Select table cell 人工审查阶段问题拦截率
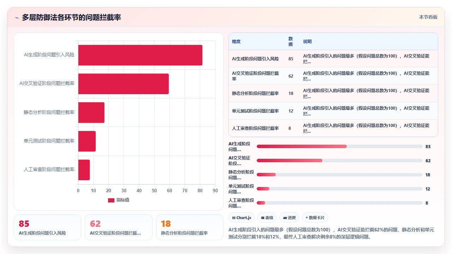 coord(255,128)
